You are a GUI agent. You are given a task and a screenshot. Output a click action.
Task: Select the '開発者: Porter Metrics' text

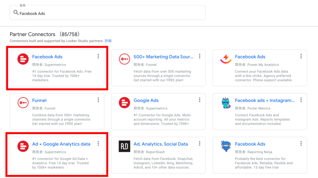point(253,109)
